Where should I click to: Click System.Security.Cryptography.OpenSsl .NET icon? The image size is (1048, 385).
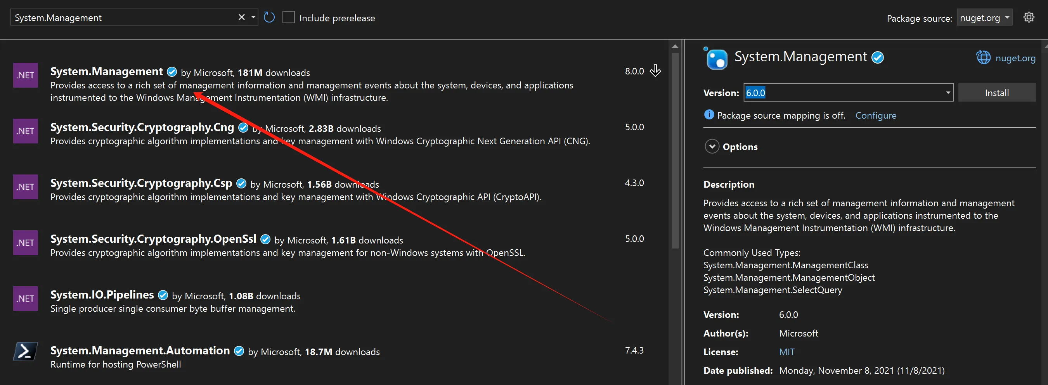point(26,243)
